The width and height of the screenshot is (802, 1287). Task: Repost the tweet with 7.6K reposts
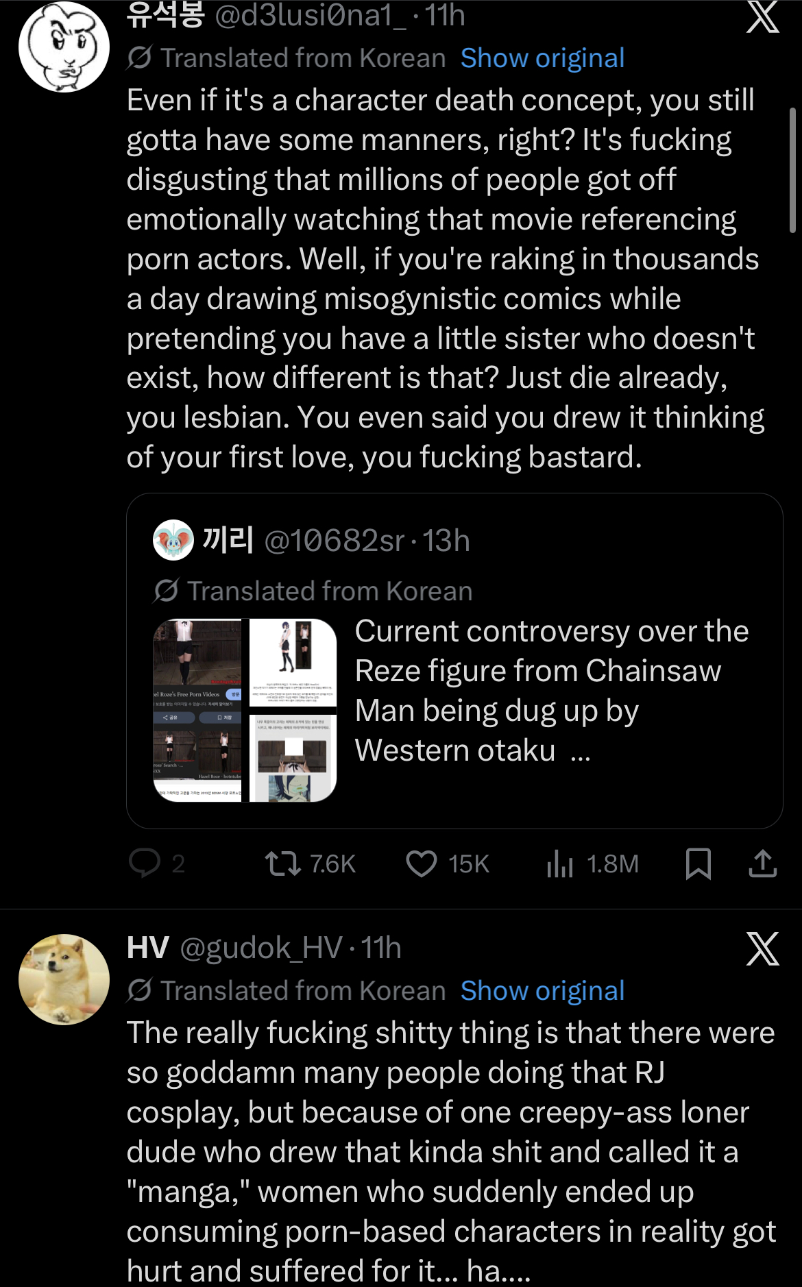[283, 863]
